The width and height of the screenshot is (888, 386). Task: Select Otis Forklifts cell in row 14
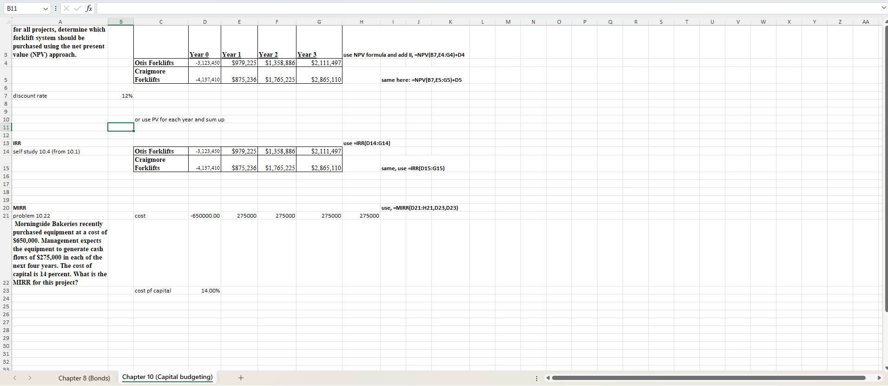point(161,151)
